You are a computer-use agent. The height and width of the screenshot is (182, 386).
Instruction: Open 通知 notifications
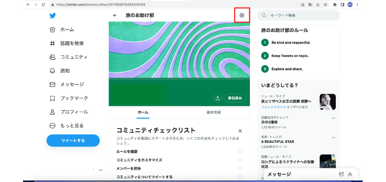65,71
